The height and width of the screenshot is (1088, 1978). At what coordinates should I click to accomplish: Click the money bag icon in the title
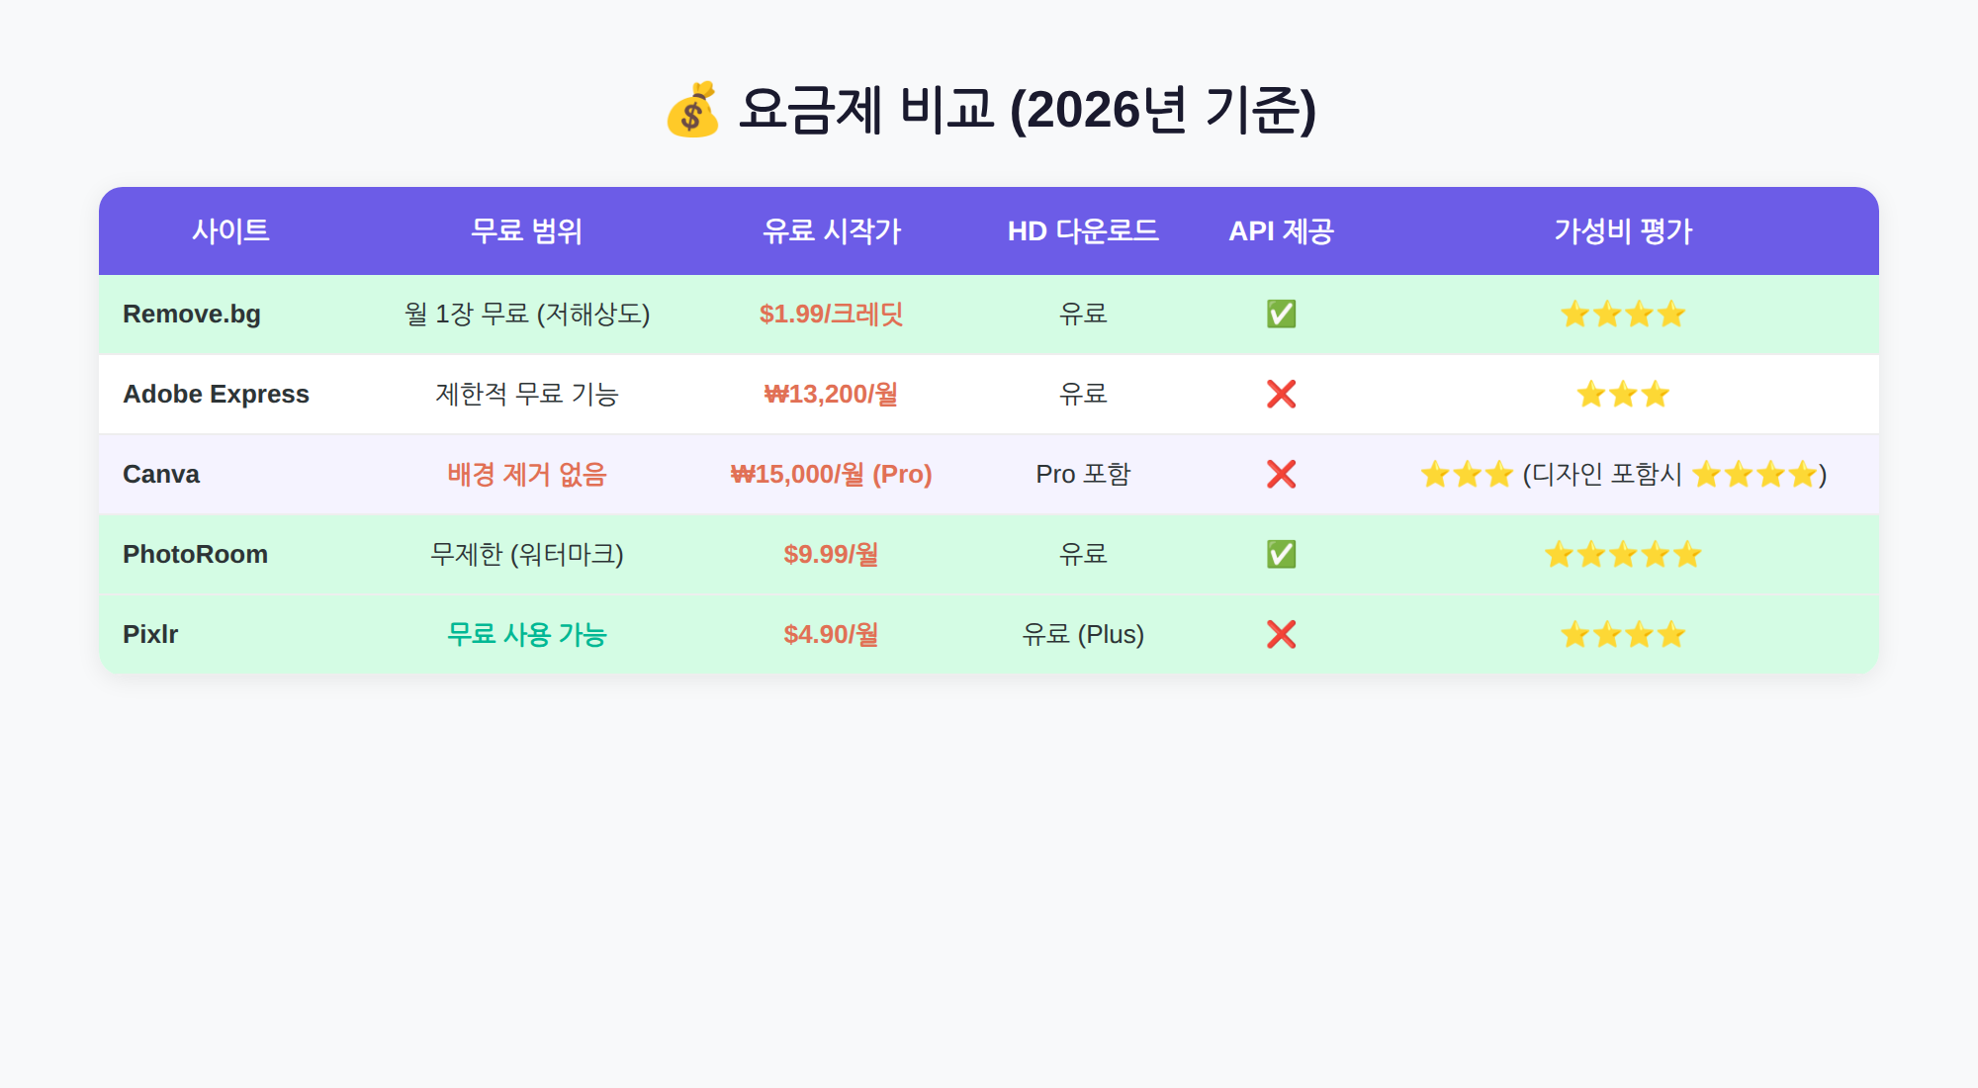point(691,109)
